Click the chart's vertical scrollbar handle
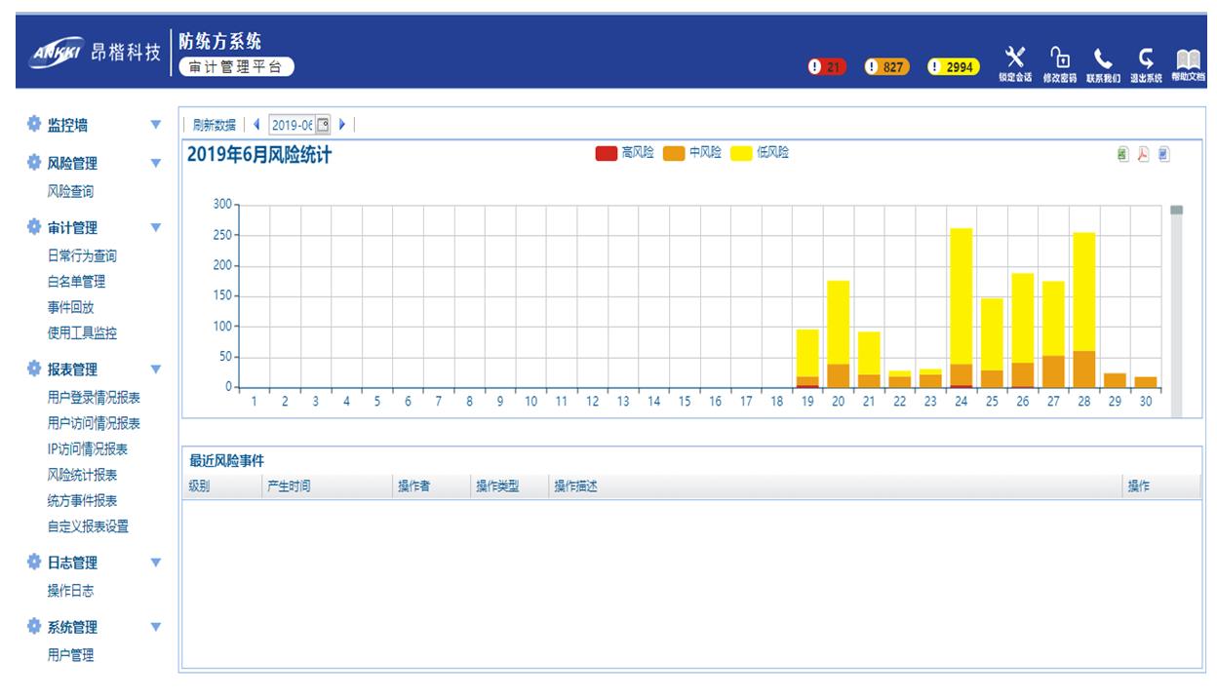The width and height of the screenshot is (1217, 700). pyautogui.click(x=1176, y=210)
